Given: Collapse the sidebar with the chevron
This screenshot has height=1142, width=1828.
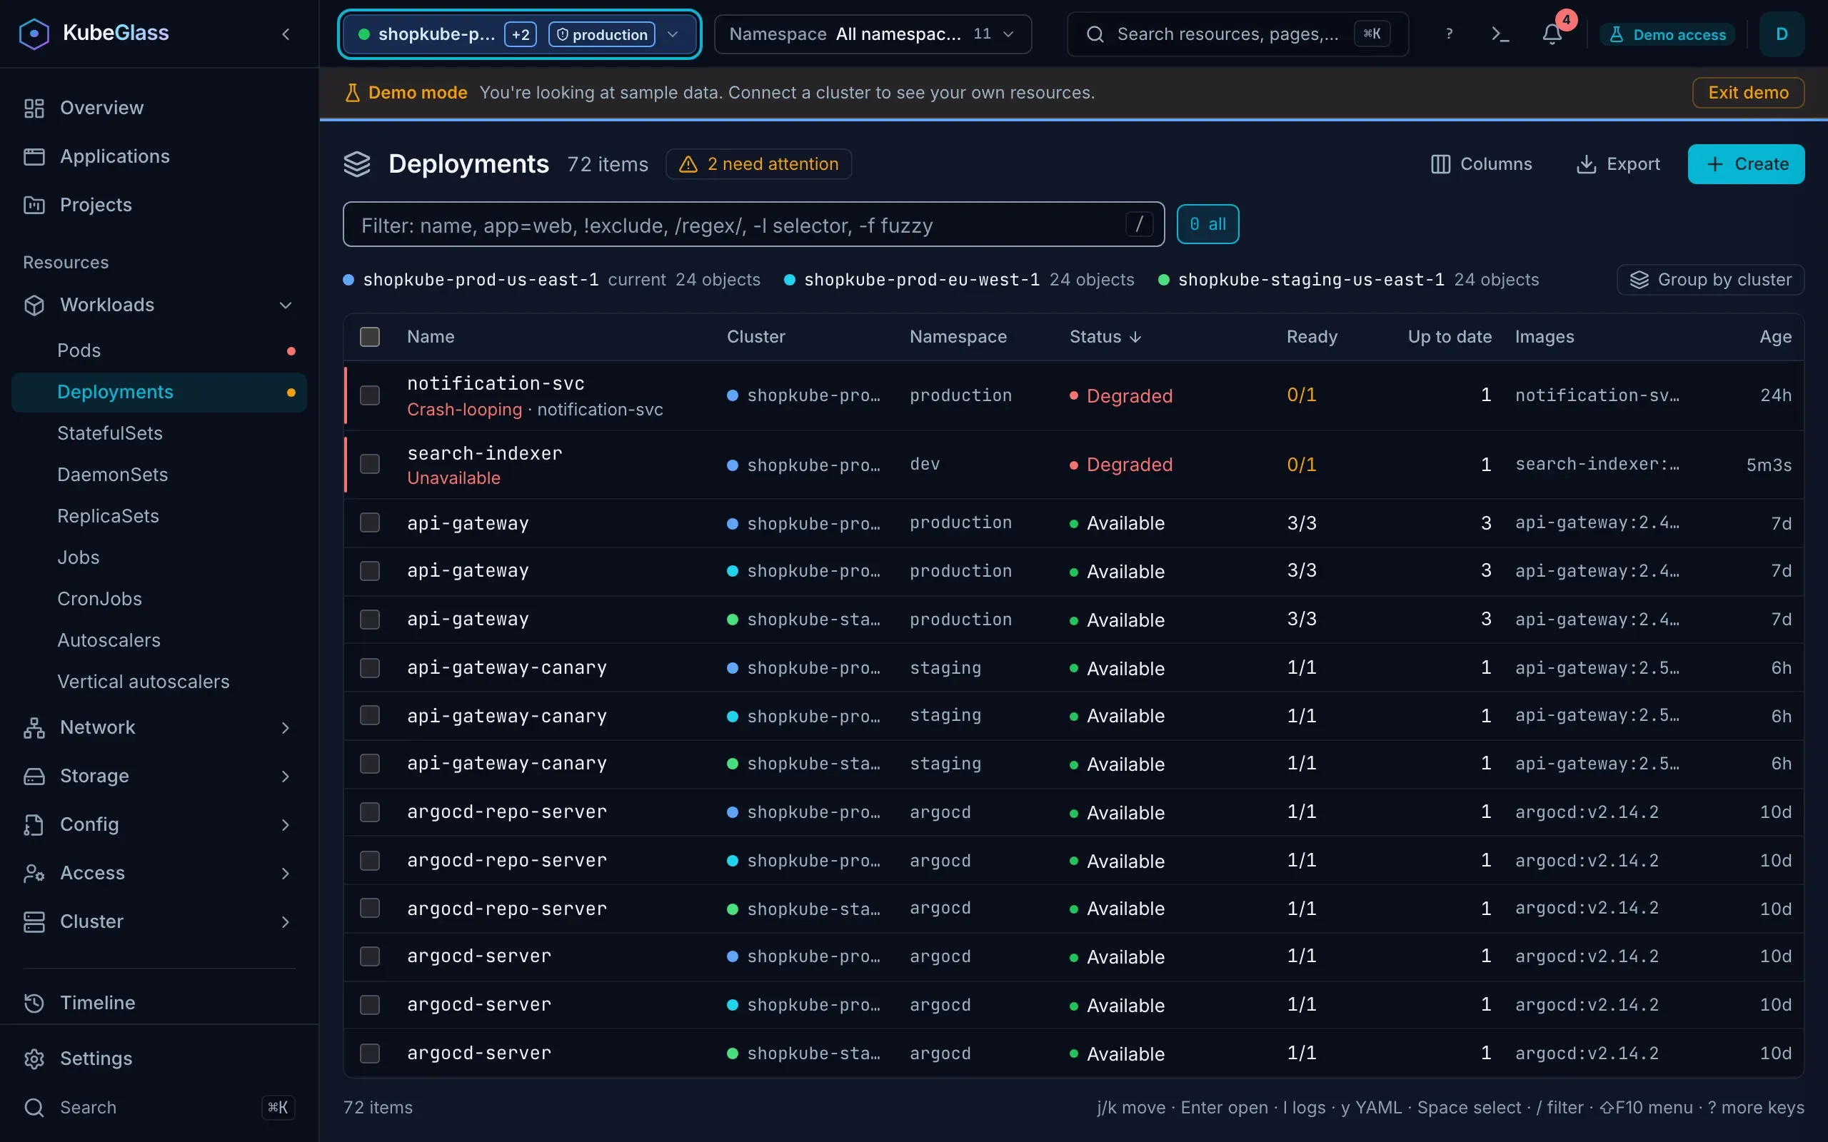Looking at the screenshot, I should point(286,34).
